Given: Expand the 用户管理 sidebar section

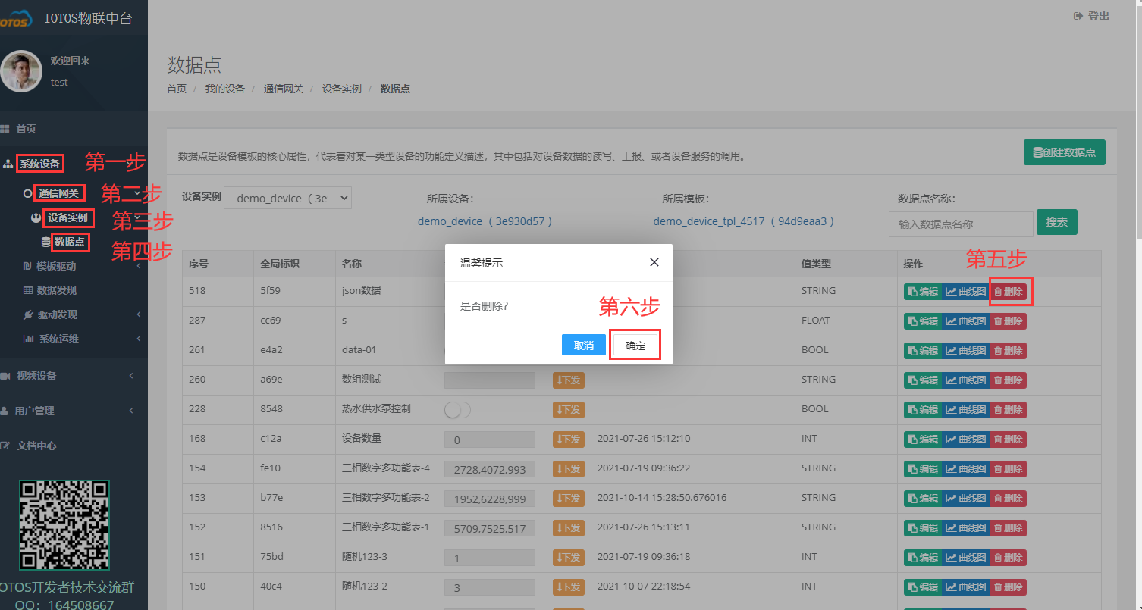Looking at the screenshot, I should [x=41, y=410].
